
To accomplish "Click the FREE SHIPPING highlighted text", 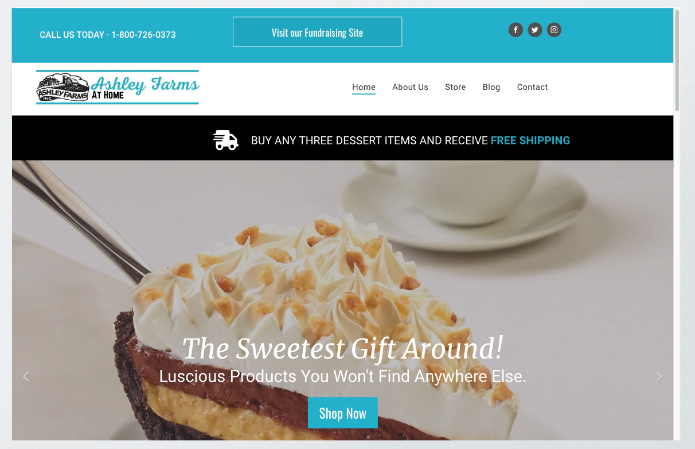I will point(530,140).
